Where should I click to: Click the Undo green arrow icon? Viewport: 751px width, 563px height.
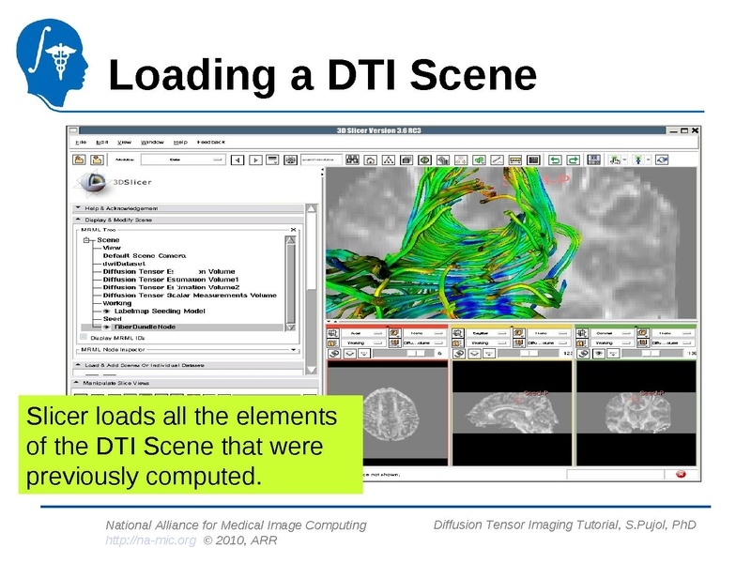[555, 160]
